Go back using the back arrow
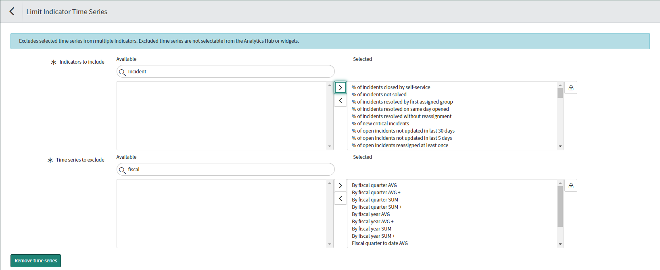Image resolution: width=660 pixels, height=270 pixels. [12, 11]
